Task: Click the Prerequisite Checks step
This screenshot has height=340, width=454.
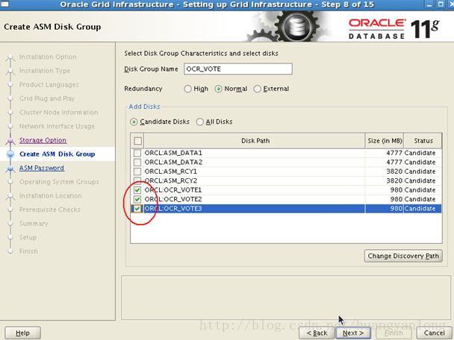Action: pos(50,210)
